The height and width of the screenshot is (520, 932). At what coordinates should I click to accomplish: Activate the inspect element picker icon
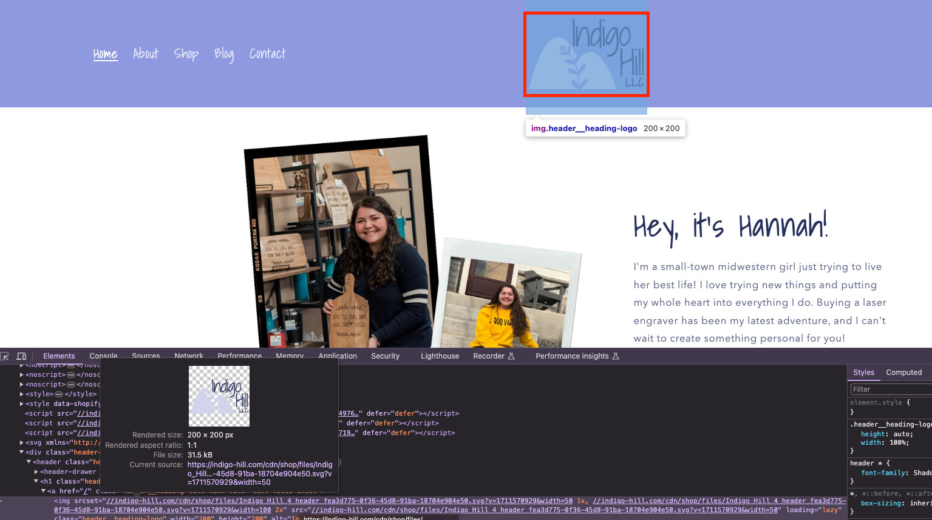[5, 356]
